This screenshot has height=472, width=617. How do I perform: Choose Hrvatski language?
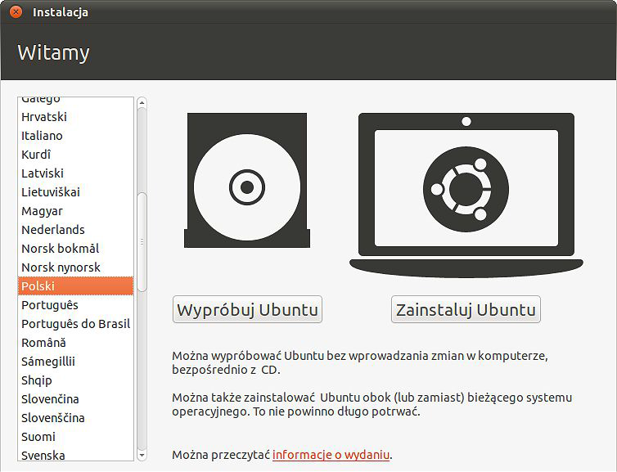pyautogui.click(x=75, y=117)
